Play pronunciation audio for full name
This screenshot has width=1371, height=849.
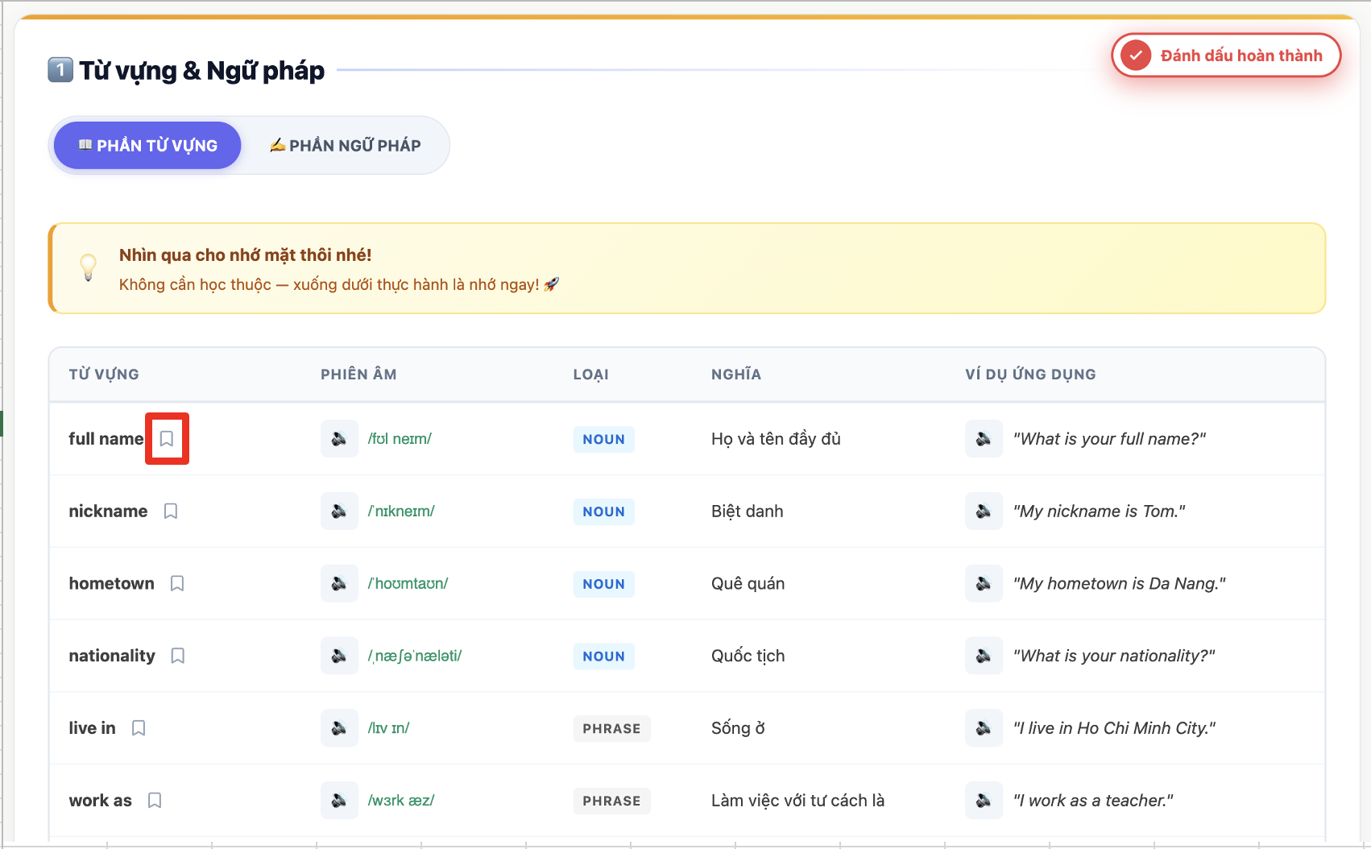[x=339, y=439]
